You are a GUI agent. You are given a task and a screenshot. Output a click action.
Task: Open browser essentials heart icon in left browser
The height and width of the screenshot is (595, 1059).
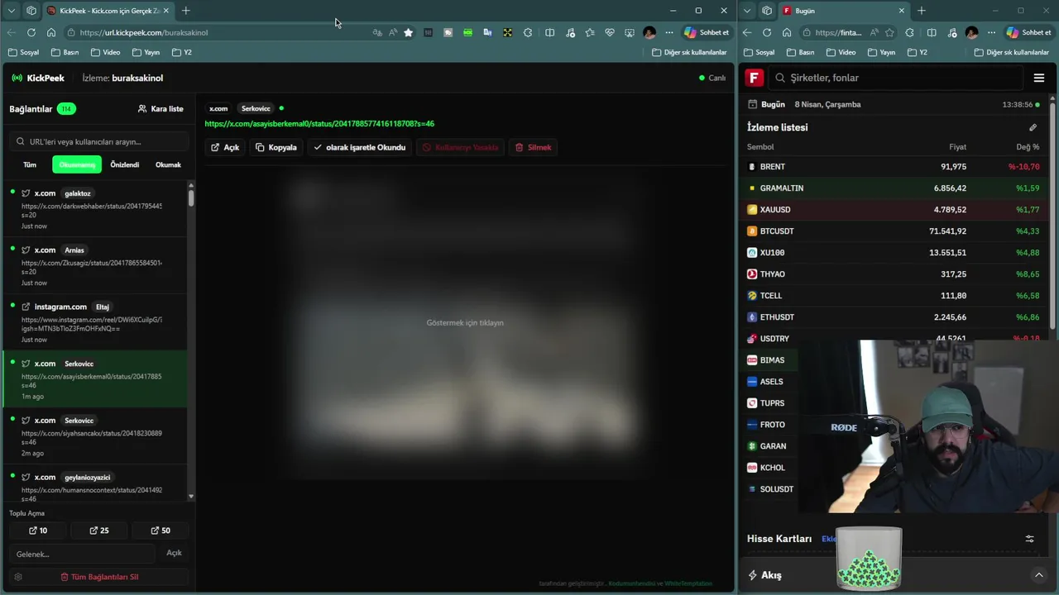pyautogui.click(x=610, y=32)
